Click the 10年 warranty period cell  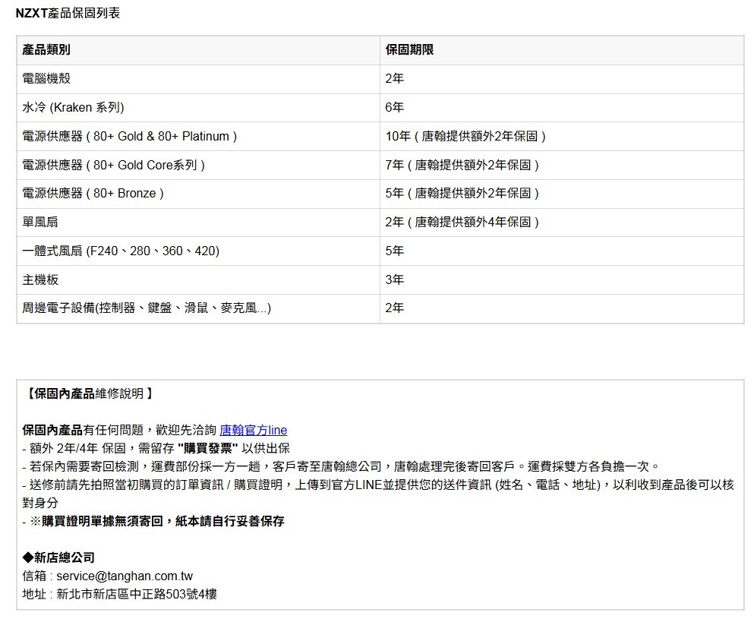[562, 137]
